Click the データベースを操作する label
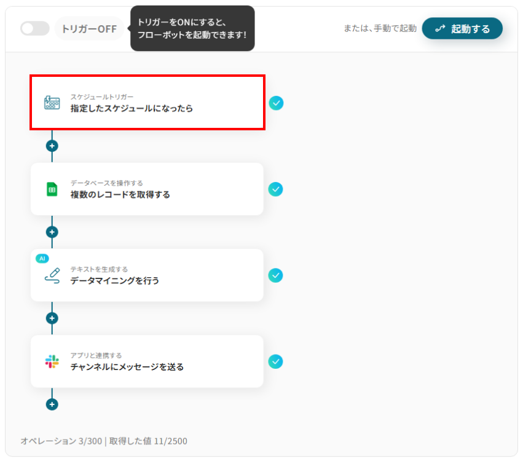523x461 pixels. tap(106, 183)
